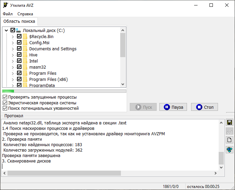235x190 pixels.
Task: Click the save protocol floppy disk icon
Action: pyautogui.click(x=230, y=122)
